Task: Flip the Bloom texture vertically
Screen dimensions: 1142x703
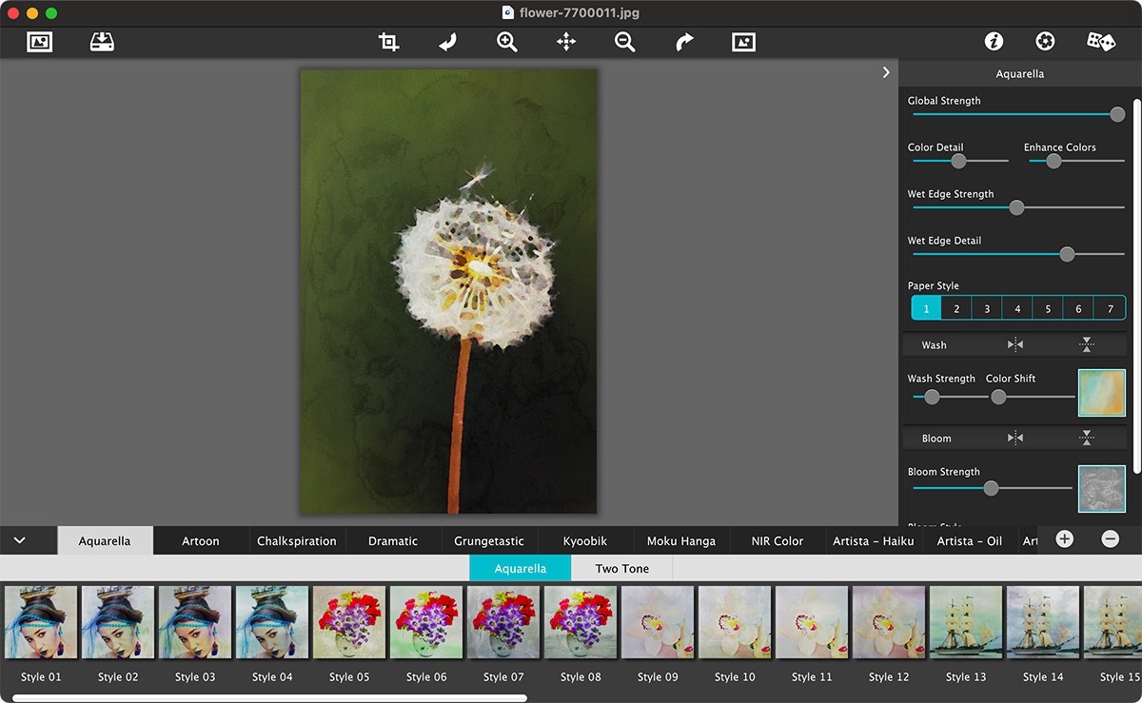Action: tap(1087, 438)
